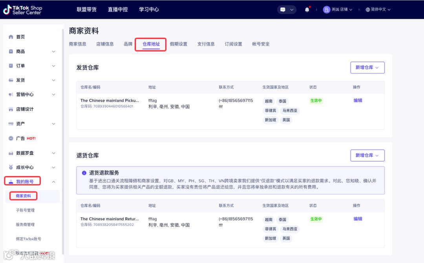
Task: Click the TikTok Shop Seller Center logo
Action: coord(22,10)
